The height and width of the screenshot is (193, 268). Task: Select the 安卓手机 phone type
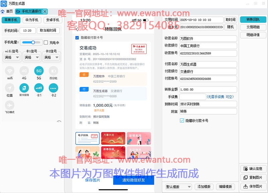click(x=53, y=20)
